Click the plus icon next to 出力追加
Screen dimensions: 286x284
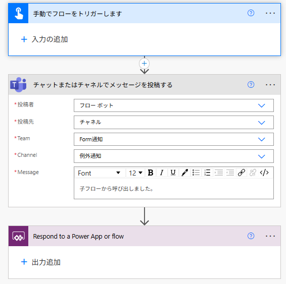click(24, 262)
